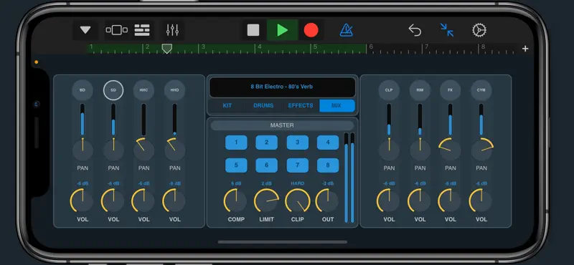Click the HHO channel VOL knob
The image size is (574, 265).
(174, 201)
